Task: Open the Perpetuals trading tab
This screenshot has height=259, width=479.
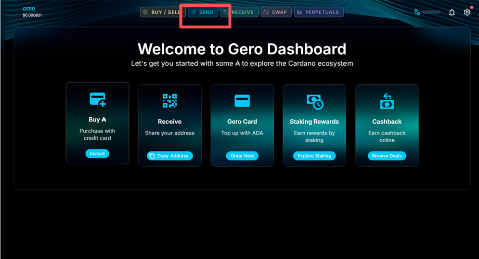Action: point(318,12)
